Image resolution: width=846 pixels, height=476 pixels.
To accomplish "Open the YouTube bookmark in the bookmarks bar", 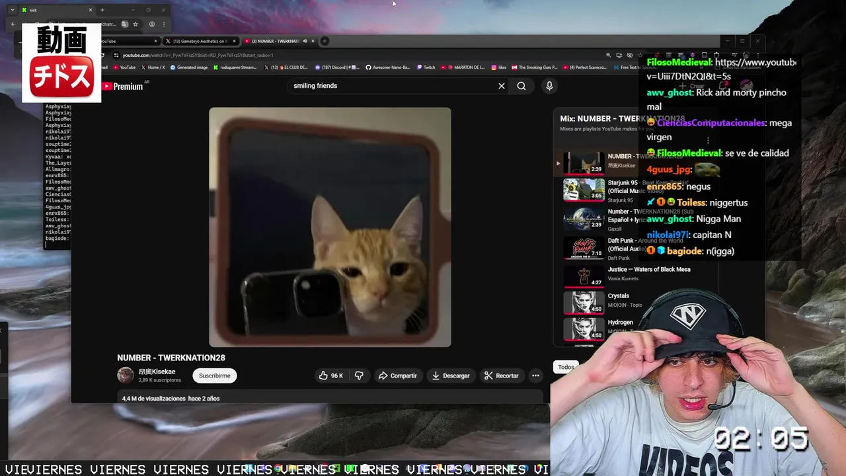I will [124, 67].
